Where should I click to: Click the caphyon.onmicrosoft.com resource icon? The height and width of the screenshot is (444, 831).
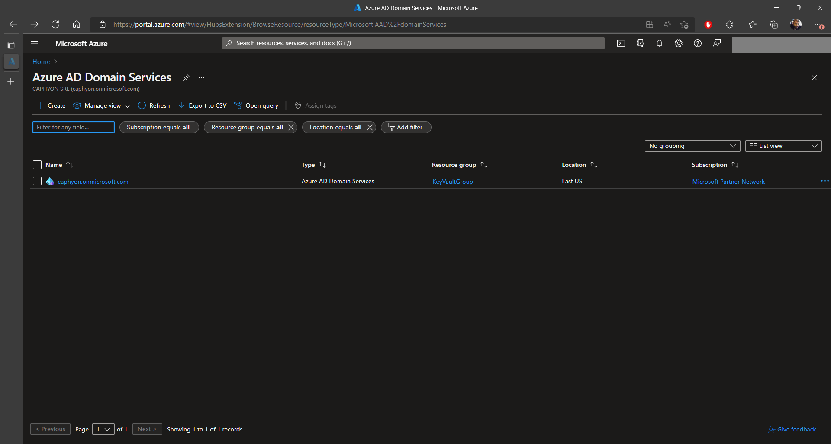point(50,181)
